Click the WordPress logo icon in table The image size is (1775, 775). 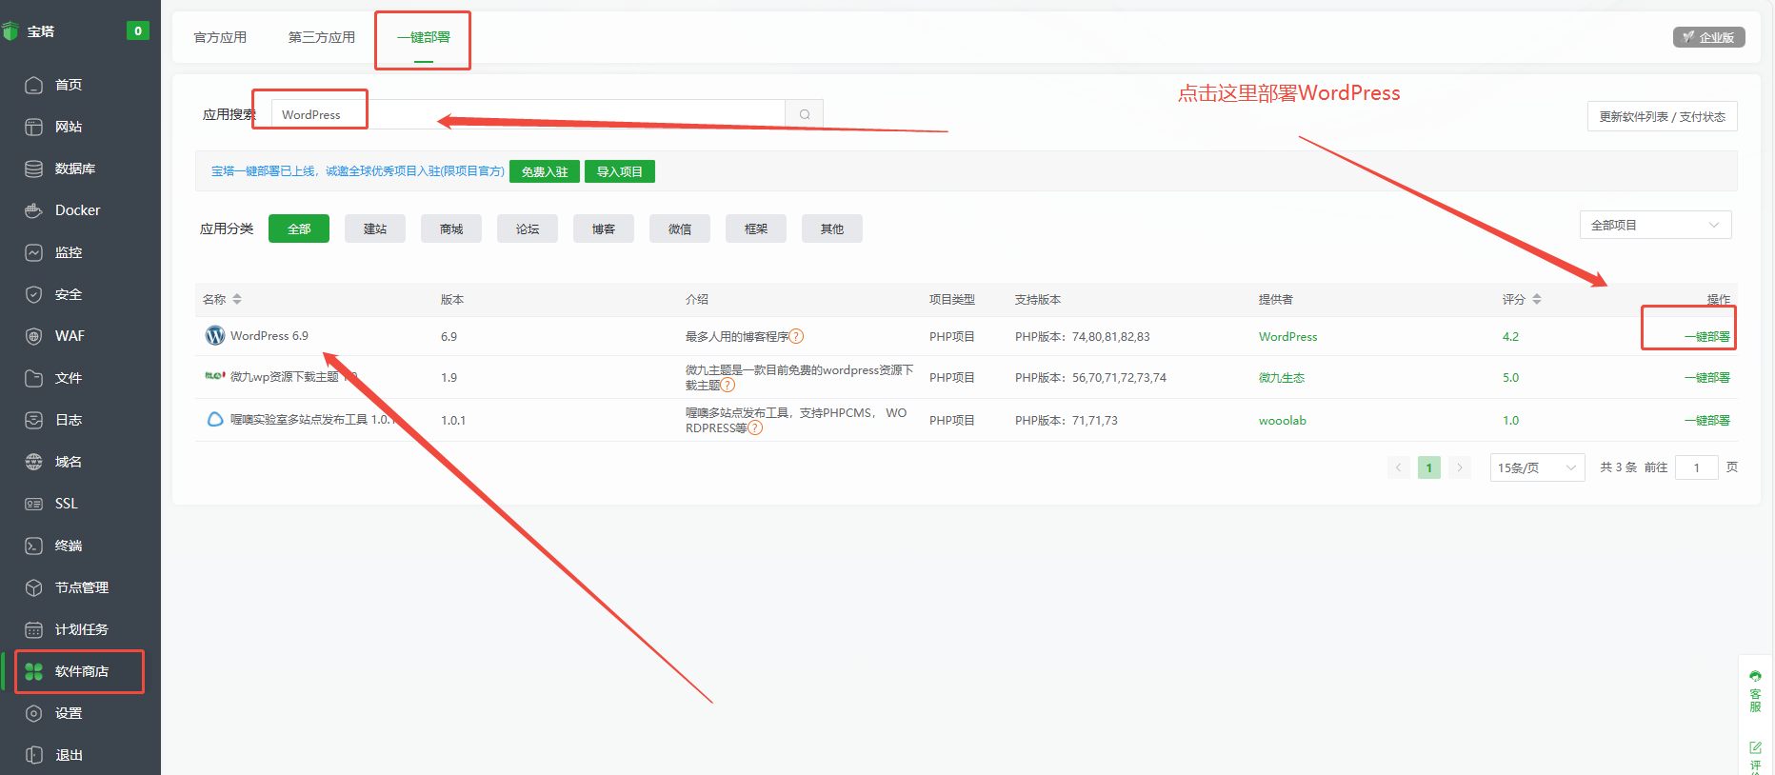[215, 335]
